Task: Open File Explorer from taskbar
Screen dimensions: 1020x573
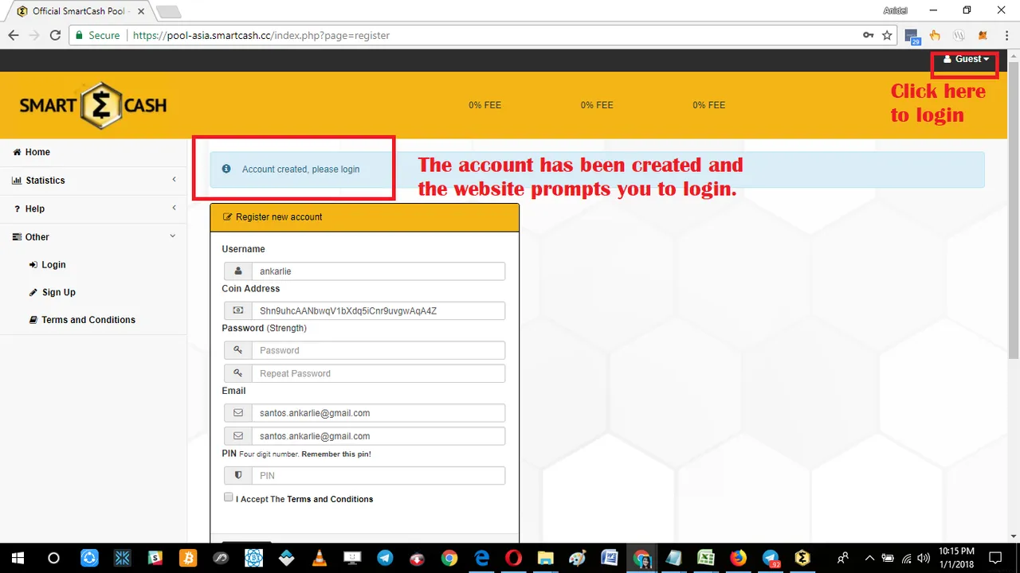Action: [x=546, y=558]
